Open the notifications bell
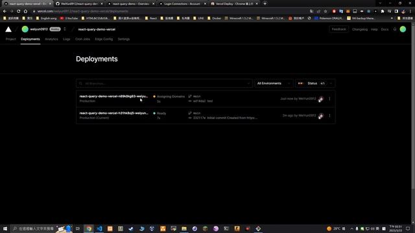Screen dimensions: 415x233 point(395,29)
